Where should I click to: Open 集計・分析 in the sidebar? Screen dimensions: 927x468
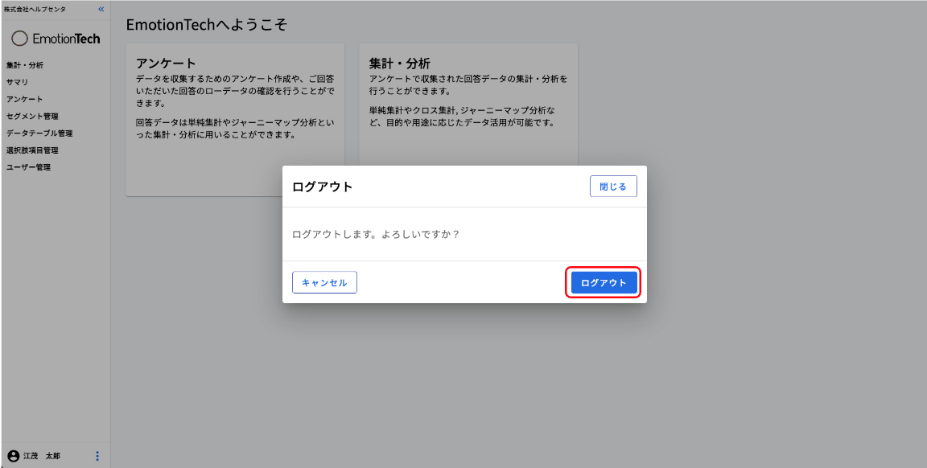pos(25,66)
